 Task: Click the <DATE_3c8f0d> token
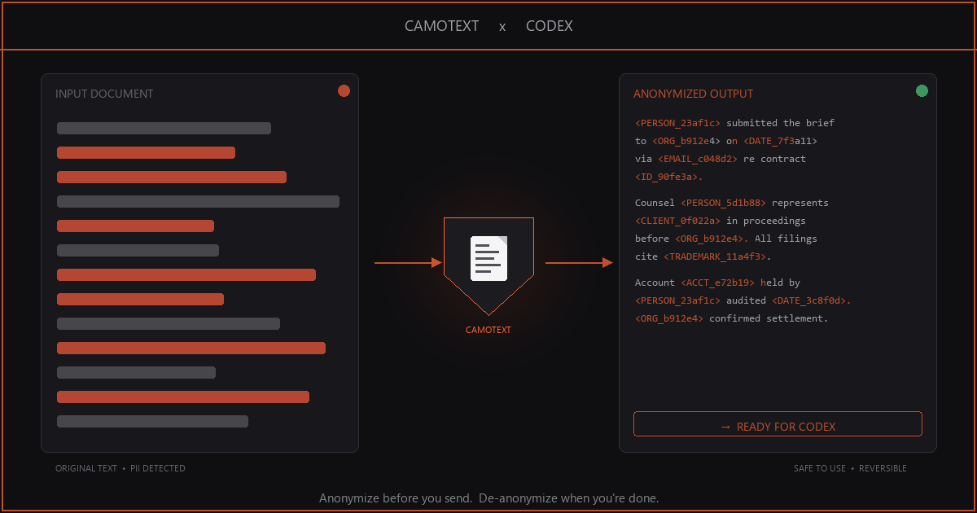tap(808, 300)
